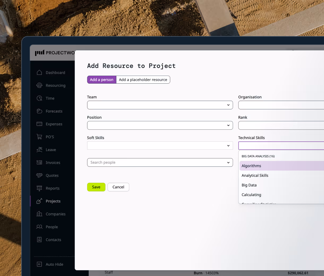This screenshot has width=324, height=276.
Task: Toggle Auto Hide sidebar
Action: [54, 264]
